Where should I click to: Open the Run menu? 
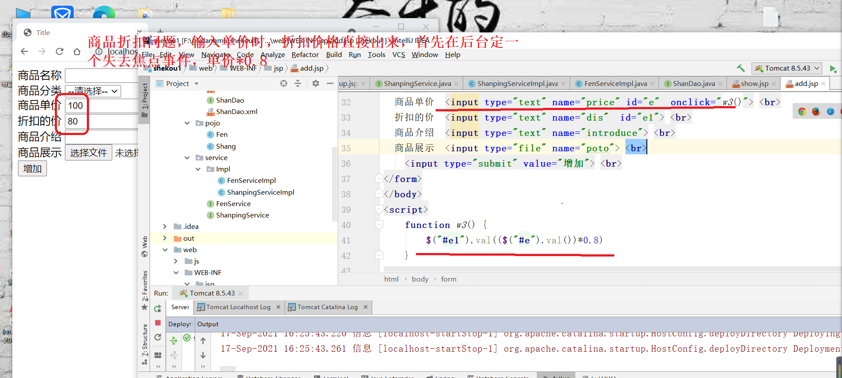[x=355, y=54]
